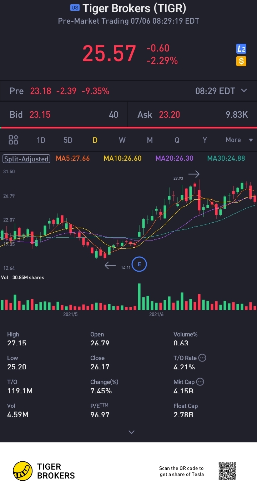Image resolution: width=257 pixels, height=500 pixels.
Task: Open the Mkt Cap info ellipsis icon
Action: pos(200,382)
